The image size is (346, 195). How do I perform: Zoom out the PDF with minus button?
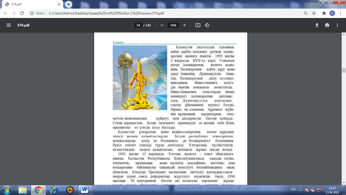pos(162,25)
